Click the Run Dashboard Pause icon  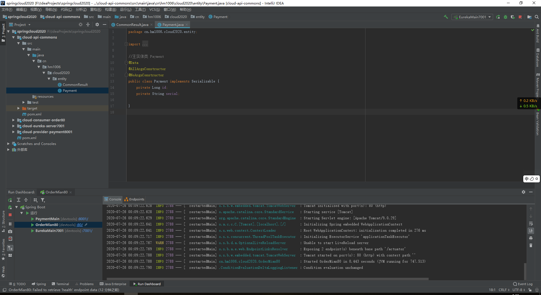point(10,224)
